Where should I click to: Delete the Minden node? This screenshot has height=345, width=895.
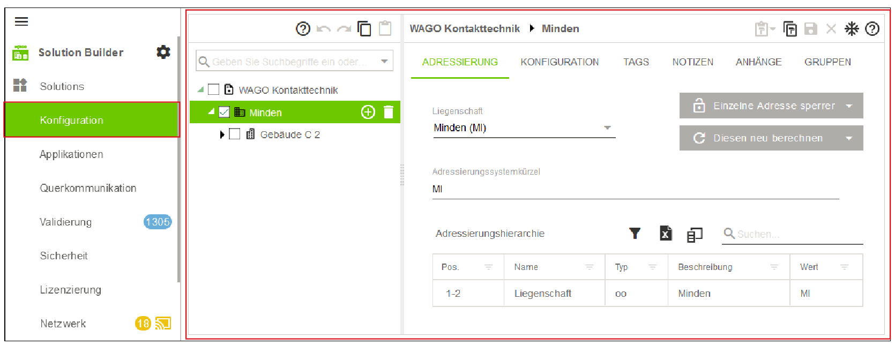[389, 112]
